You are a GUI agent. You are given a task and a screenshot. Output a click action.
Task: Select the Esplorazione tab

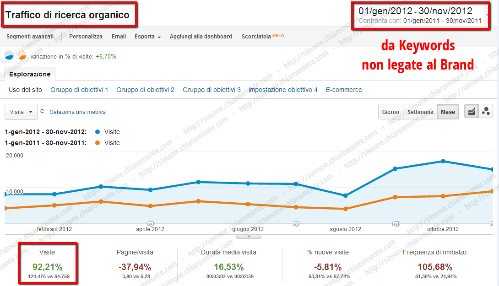click(30, 74)
